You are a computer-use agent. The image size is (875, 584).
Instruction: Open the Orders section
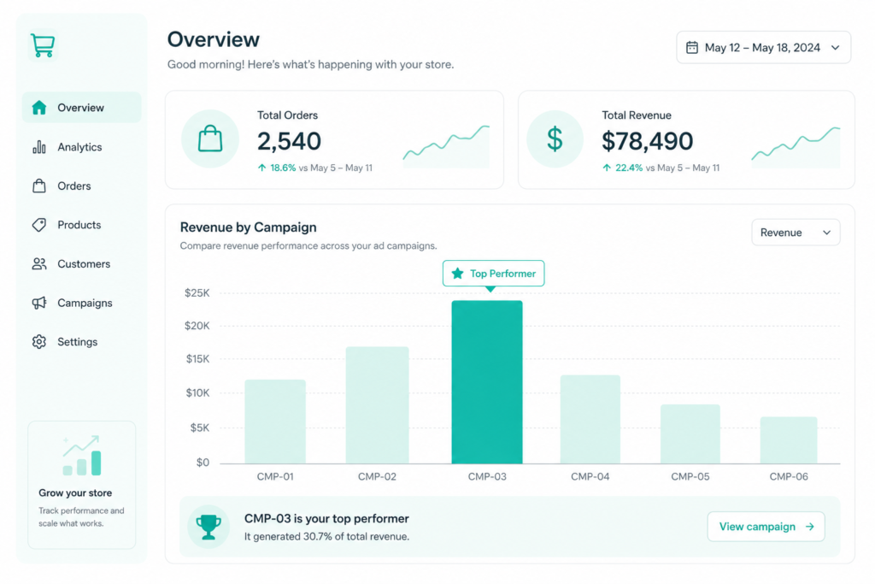(x=81, y=186)
